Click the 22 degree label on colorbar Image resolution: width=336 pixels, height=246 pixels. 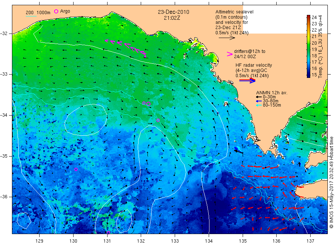[x=314, y=30]
